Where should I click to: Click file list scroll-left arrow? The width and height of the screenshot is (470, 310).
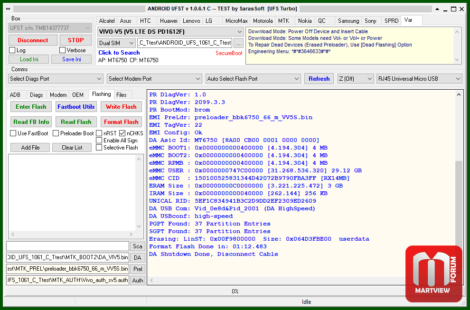point(13,234)
